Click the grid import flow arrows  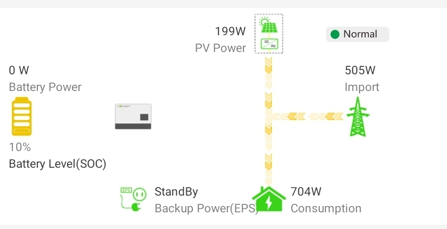308,116
